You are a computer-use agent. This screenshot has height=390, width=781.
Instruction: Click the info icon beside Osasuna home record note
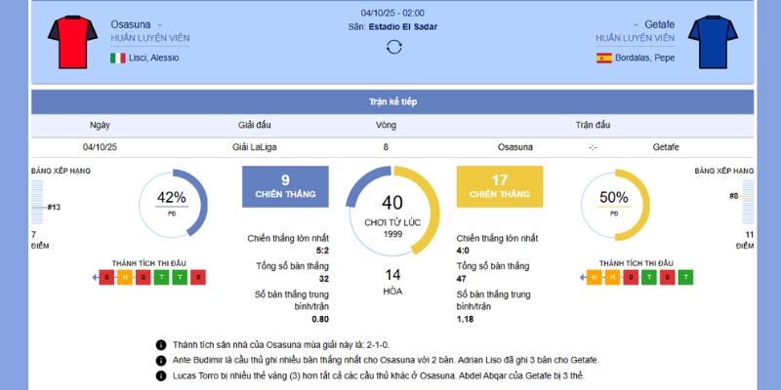point(160,344)
